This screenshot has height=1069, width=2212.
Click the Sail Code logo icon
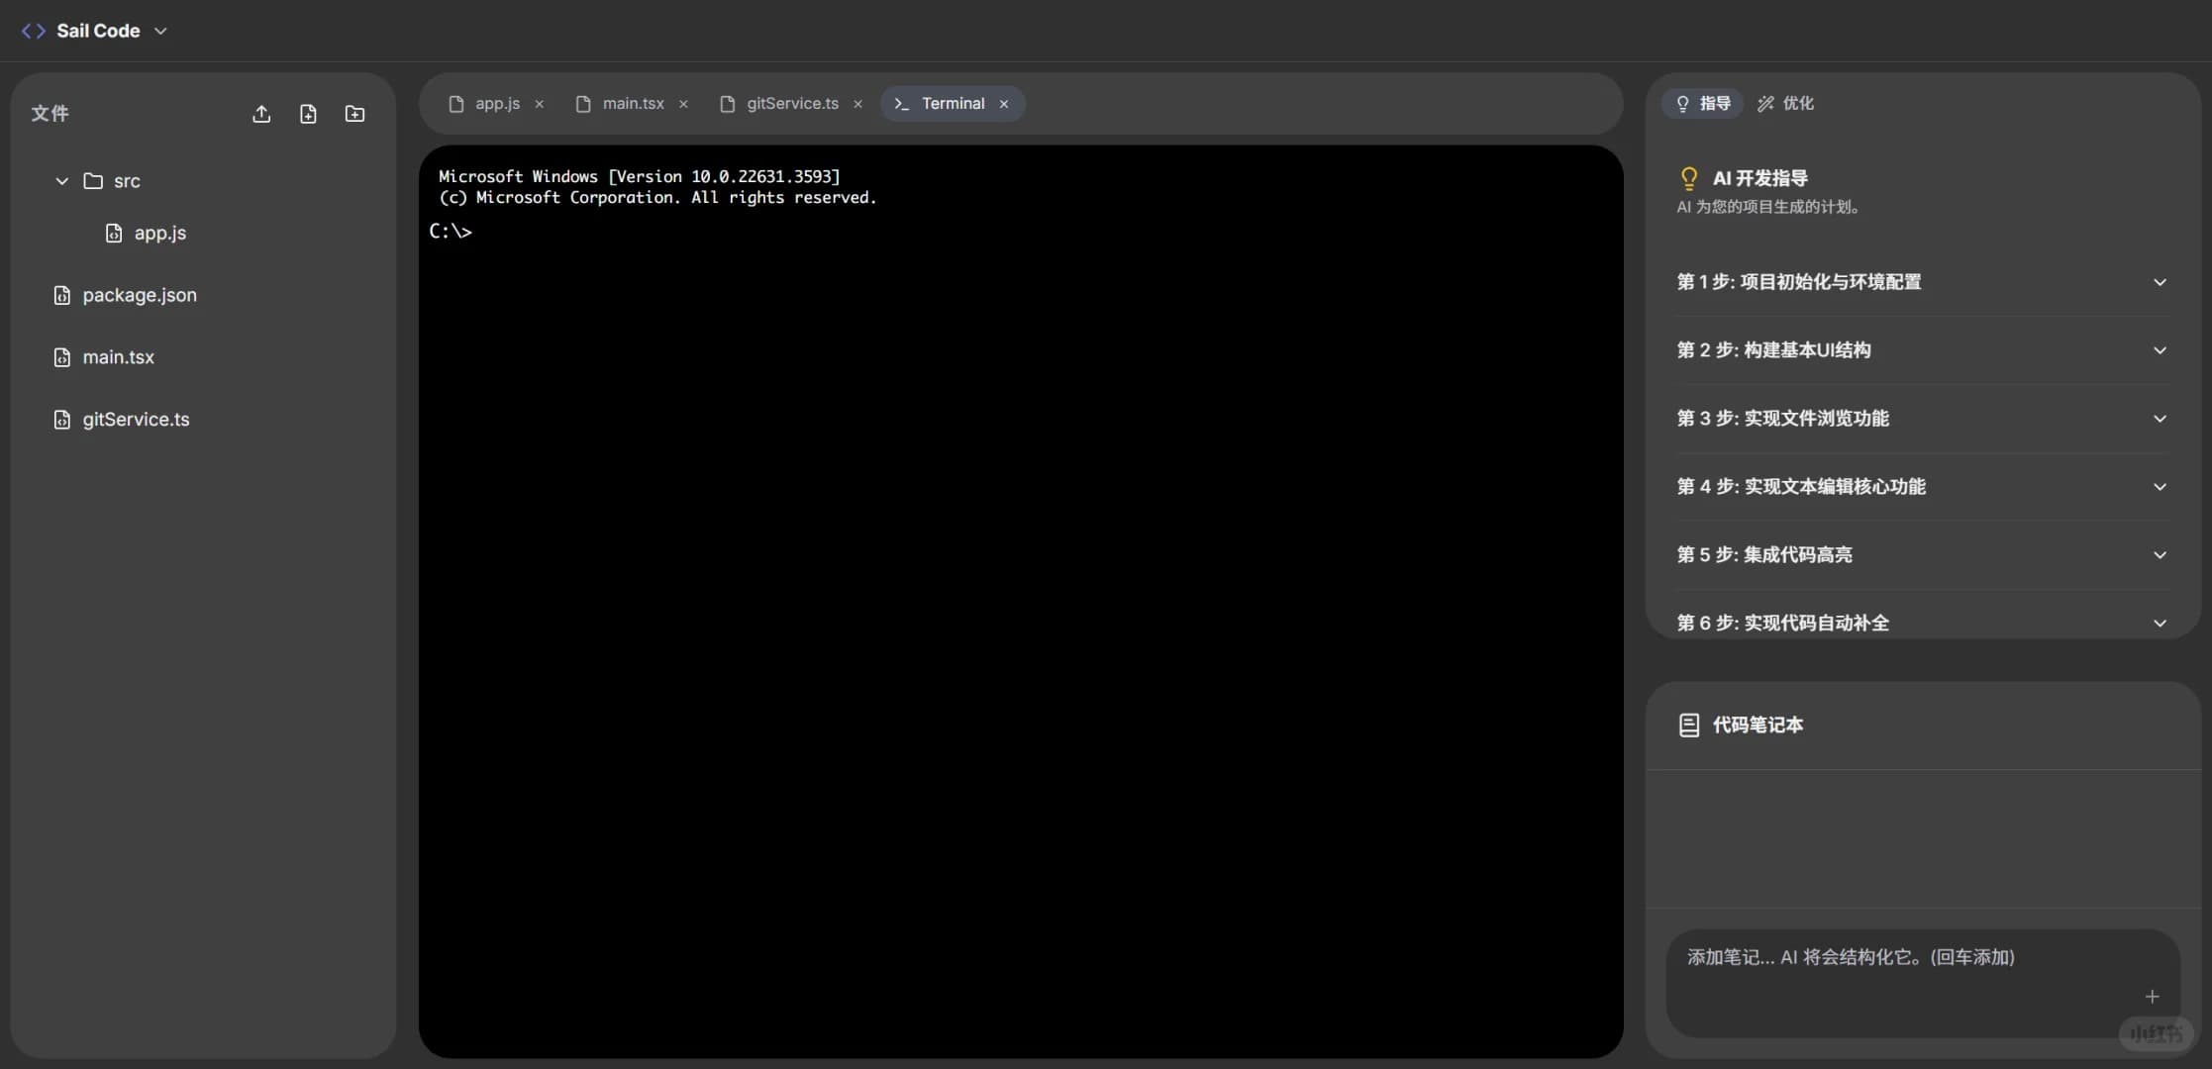34,31
